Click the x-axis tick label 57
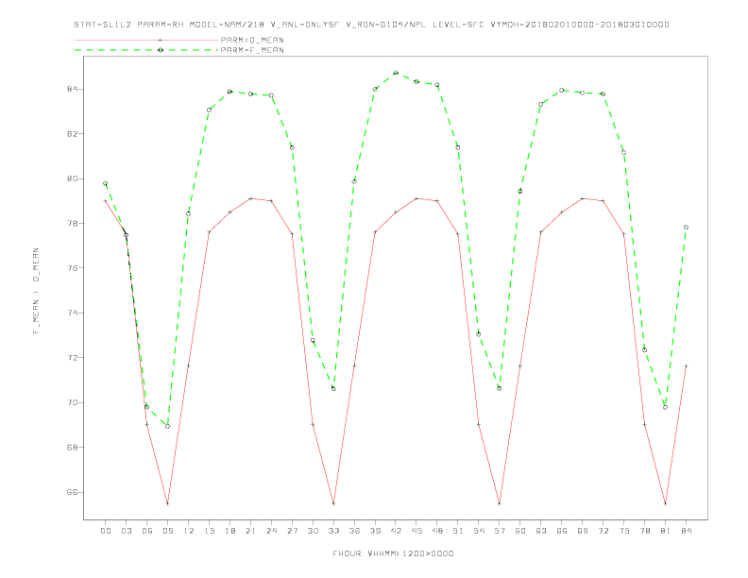Screen dimensions: 748x578 point(500,531)
